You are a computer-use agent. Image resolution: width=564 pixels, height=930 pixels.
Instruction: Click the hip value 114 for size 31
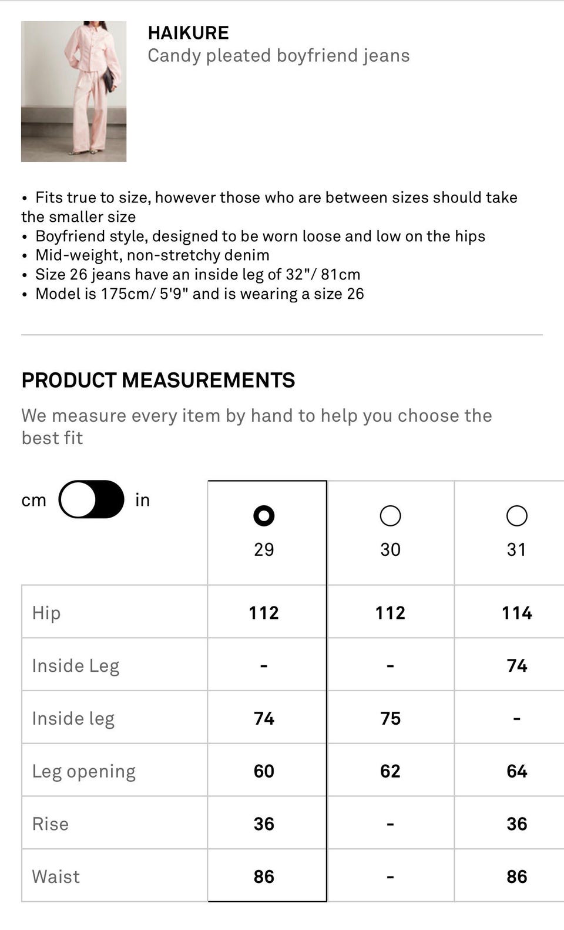(516, 612)
